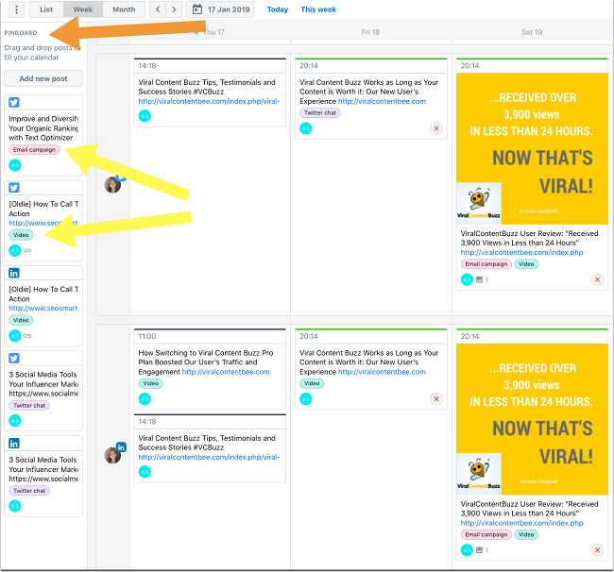Click link icon on Twitter Oldie pinboard post
This screenshot has width=614, height=572.
[x=27, y=250]
